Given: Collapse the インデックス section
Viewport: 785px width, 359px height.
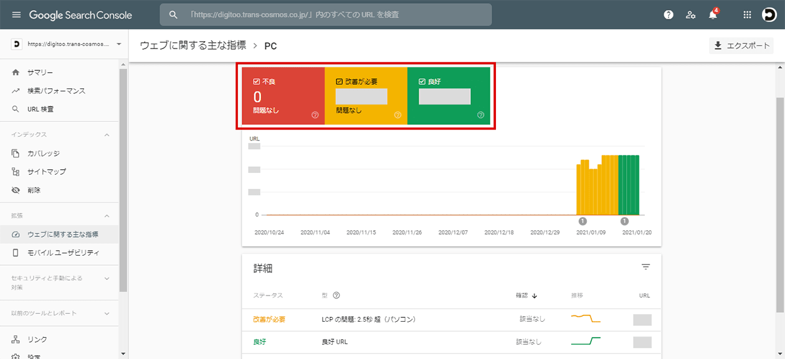Looking at the screenshot, I should (107, 135).
